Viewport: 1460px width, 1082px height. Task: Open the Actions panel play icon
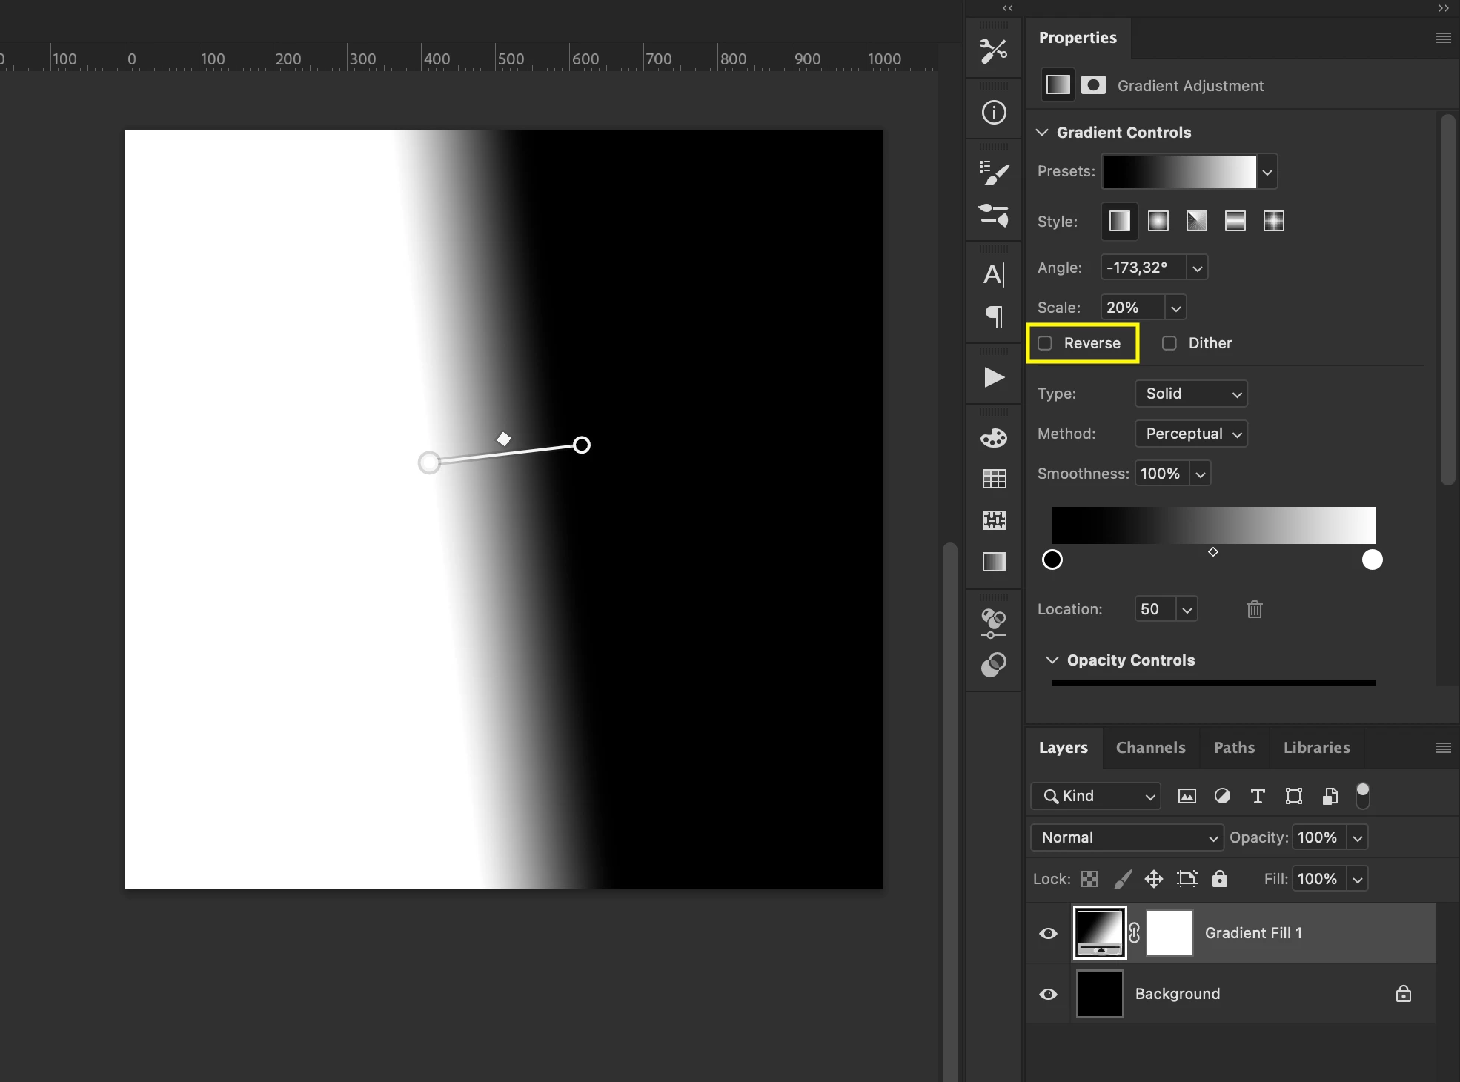point(994,377)
